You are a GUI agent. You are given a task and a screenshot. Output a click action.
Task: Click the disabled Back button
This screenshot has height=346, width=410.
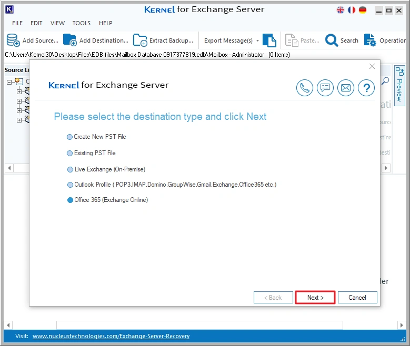pyautogui.click(x=273, y=298)
